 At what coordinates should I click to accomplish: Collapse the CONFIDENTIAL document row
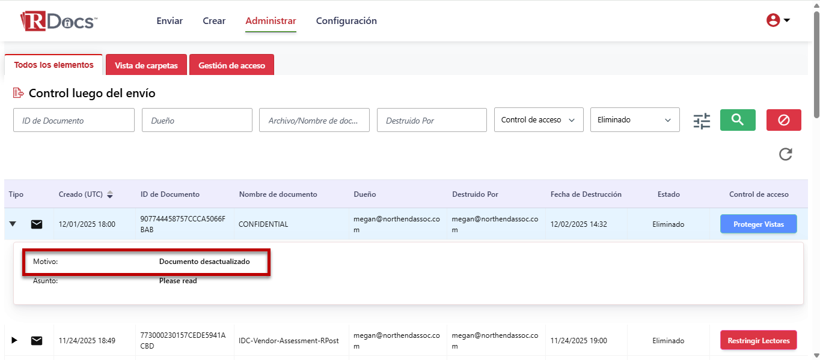pos(13,224)
